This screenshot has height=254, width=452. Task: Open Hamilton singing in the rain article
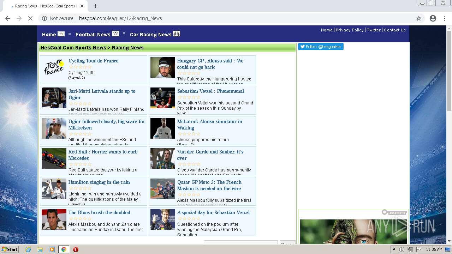click(99, 182)
